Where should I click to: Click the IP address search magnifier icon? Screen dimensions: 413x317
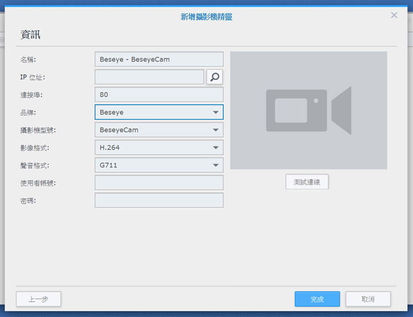tap(215, 77)
